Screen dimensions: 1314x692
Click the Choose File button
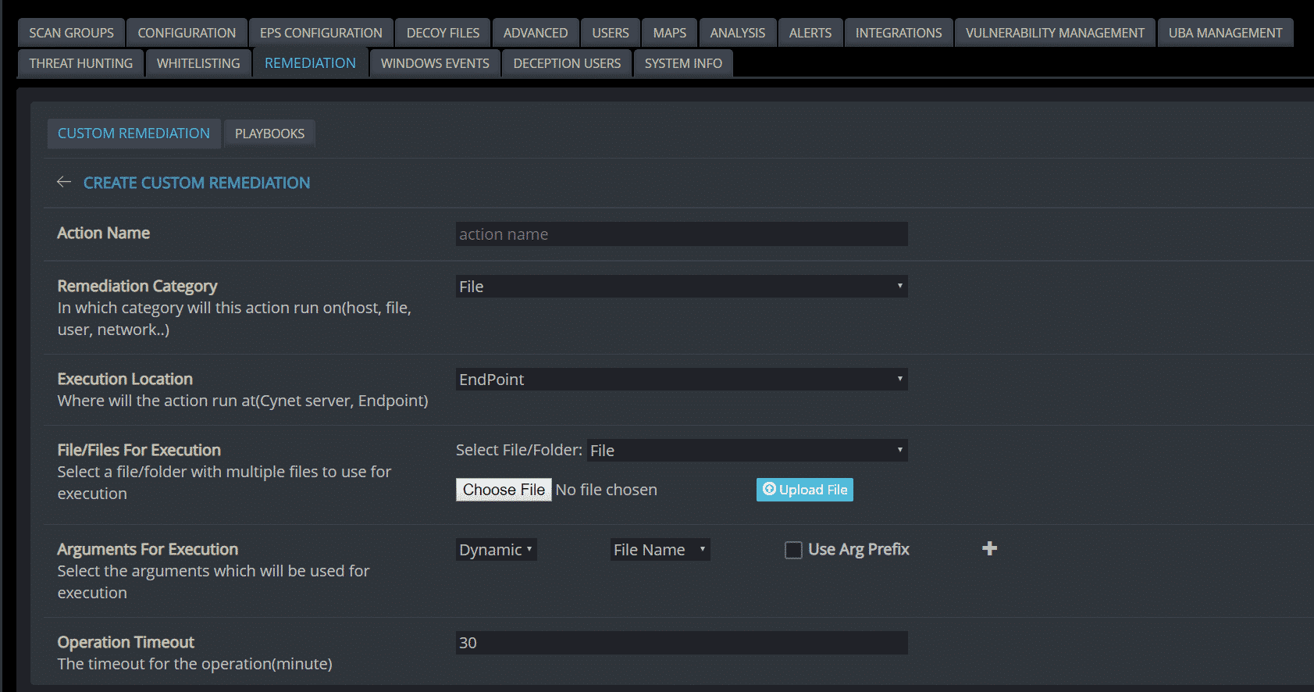point(504,490)
